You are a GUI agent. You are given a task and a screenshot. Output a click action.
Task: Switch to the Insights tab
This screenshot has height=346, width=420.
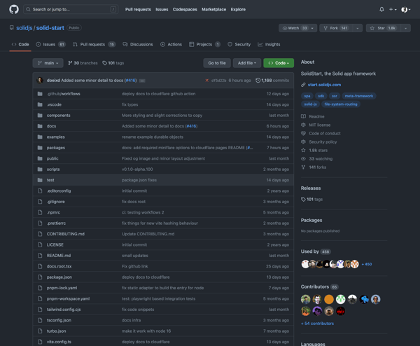coord(269,45)
